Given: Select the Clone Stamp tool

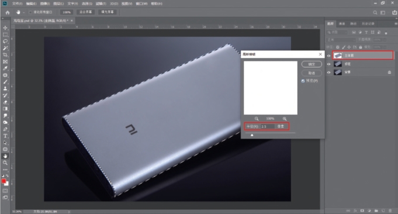Looking at the screenshot, I should (x=5, y=89).
